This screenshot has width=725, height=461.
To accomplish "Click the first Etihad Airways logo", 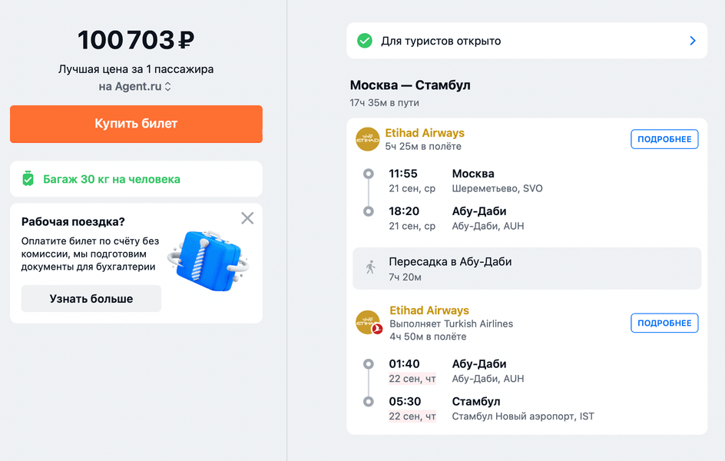I will pyautogui.click(x=368, y=139).
